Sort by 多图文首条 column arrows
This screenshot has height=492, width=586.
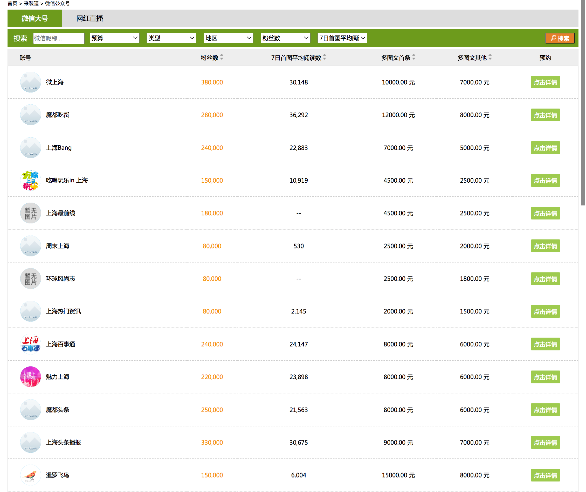(414, 57)
